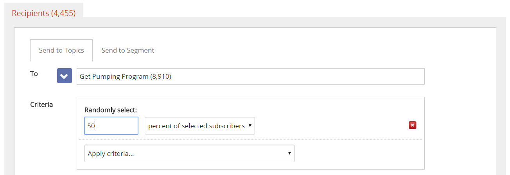Click the arrow on the percent dropdown
Viewport: 510px width, 175px height.
[x=250, y=126]
